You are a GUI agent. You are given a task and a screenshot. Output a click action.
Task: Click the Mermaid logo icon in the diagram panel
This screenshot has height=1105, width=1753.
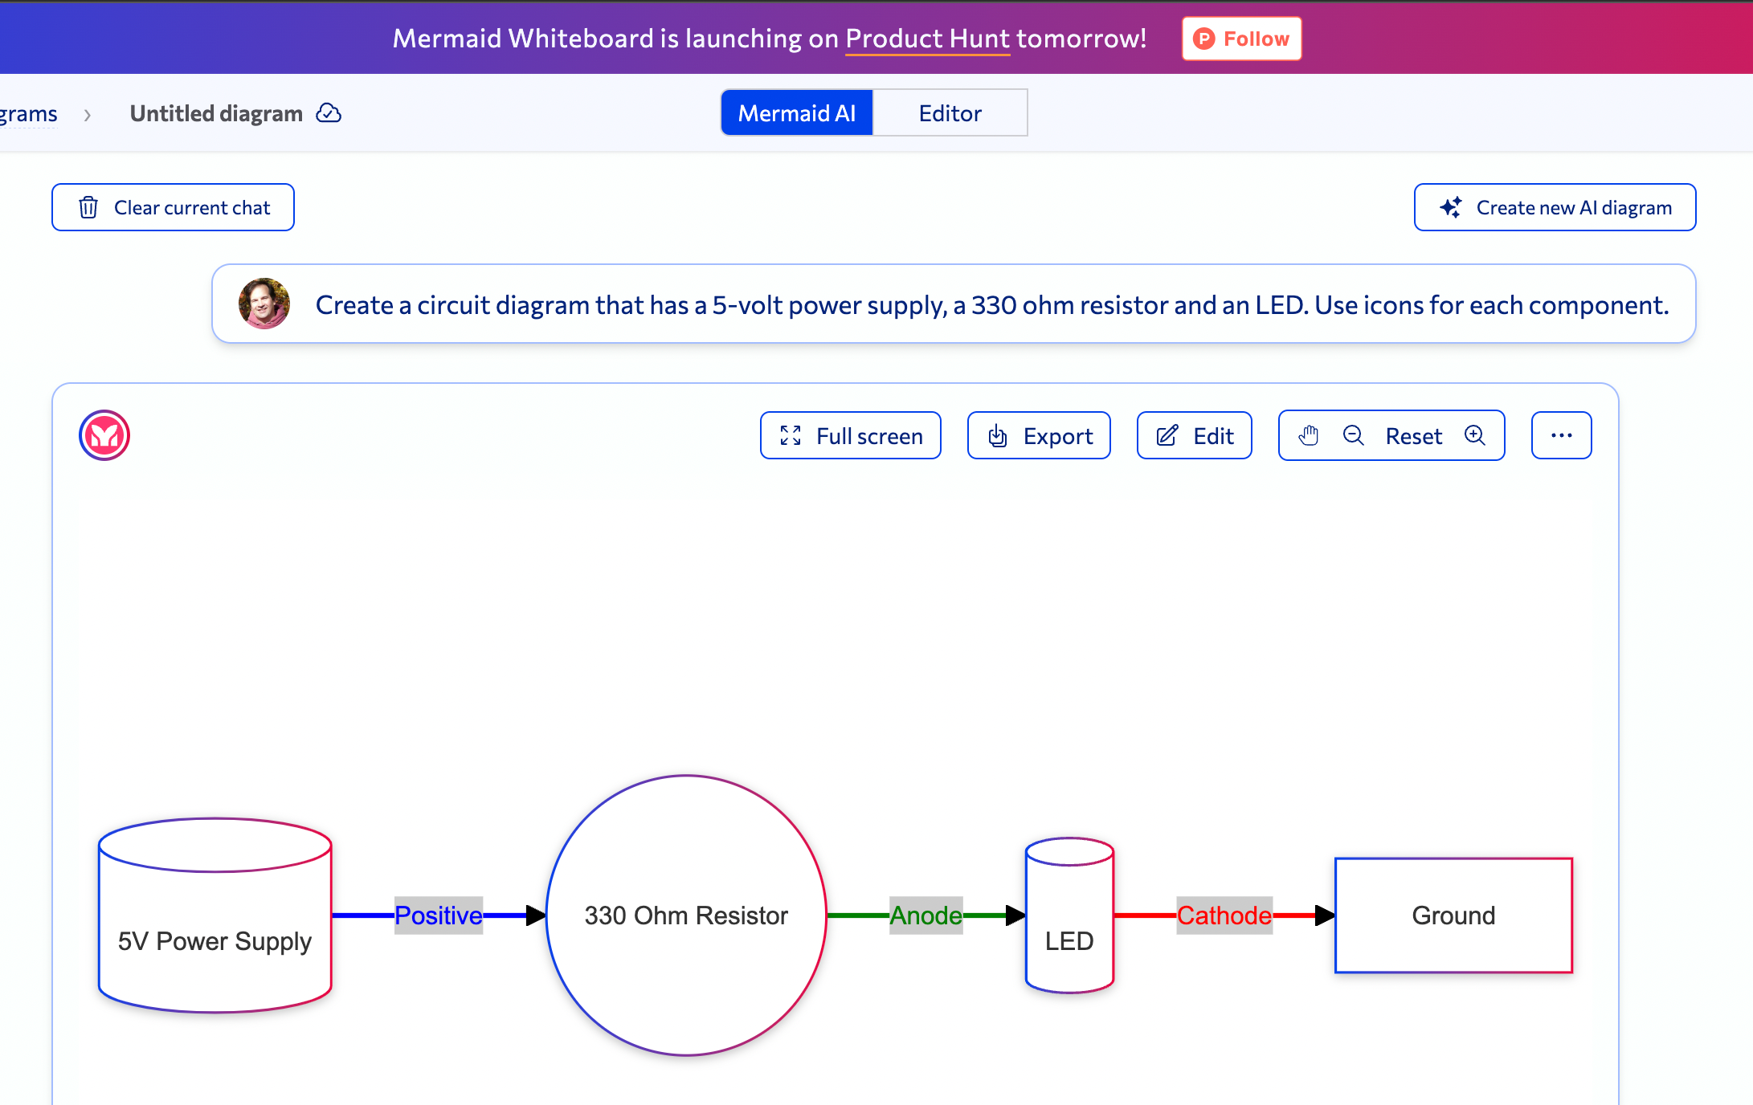coord(104,435)
